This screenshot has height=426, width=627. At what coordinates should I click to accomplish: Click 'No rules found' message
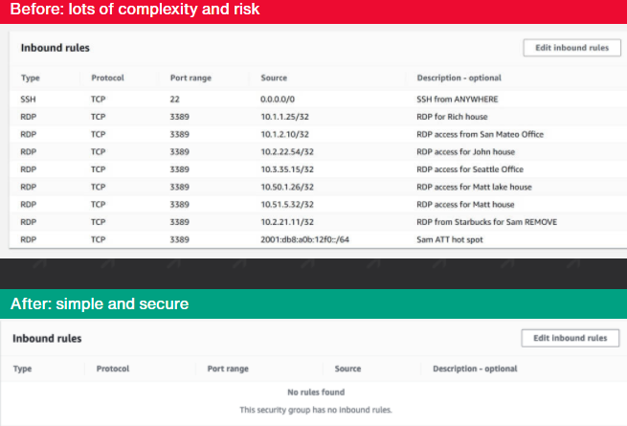tap(316, 392)
